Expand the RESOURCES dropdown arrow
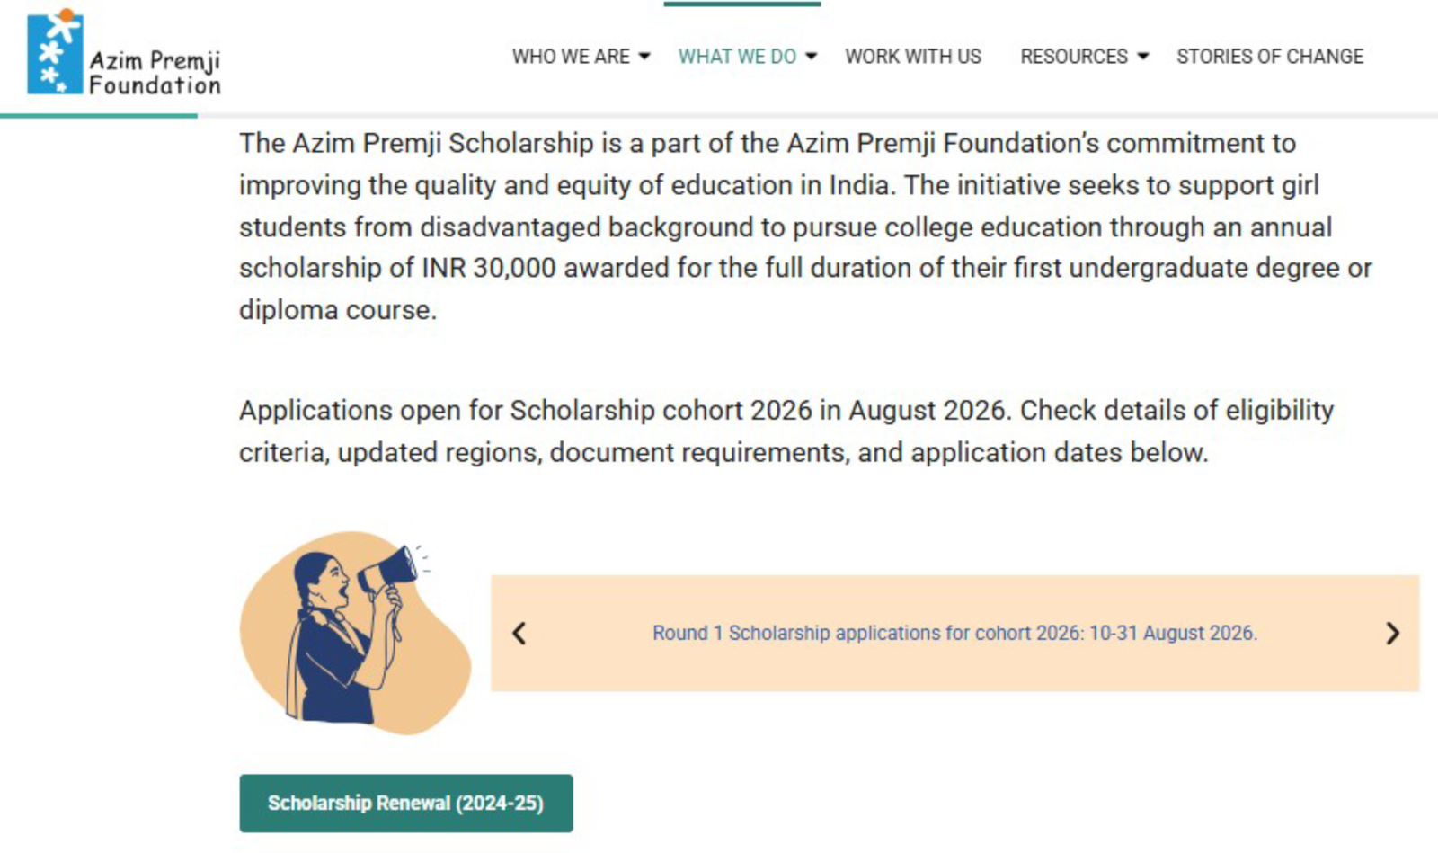The height and width of the screenshot is (853, 1438). tap(1143, 57)
